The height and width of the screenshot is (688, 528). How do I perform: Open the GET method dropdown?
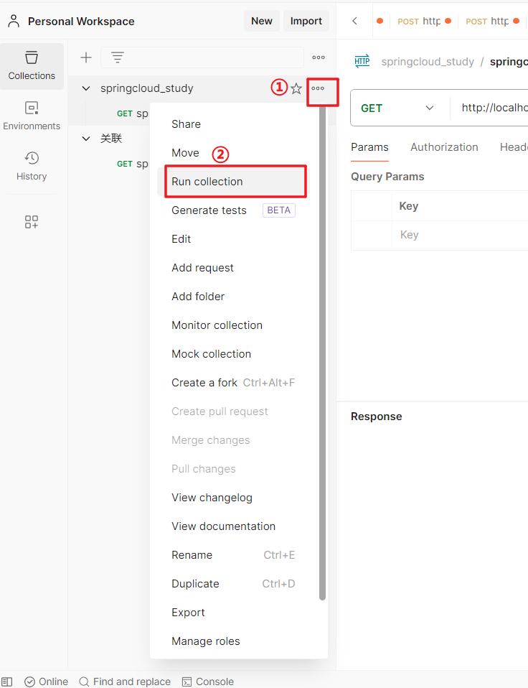coord(398,108)
